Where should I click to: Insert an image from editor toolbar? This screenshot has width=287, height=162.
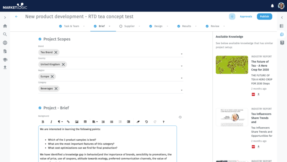click(x=77, y=122)
